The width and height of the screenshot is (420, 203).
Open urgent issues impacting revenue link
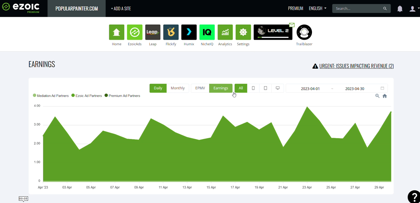[x=356, y=66]
